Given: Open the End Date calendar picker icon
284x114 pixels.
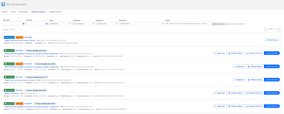Looking at the screenshot, I should point(46,24).
